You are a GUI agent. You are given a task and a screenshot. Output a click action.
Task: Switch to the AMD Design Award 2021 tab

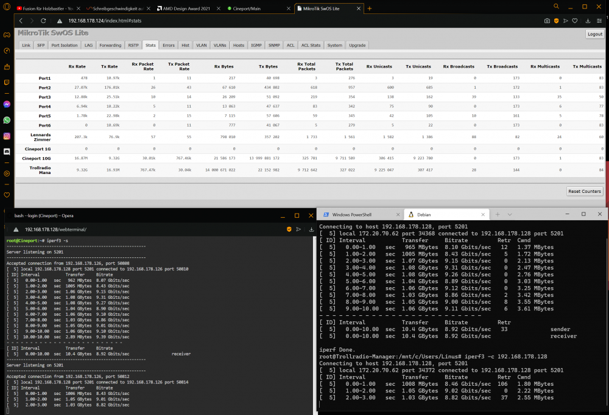pos(186,9)
